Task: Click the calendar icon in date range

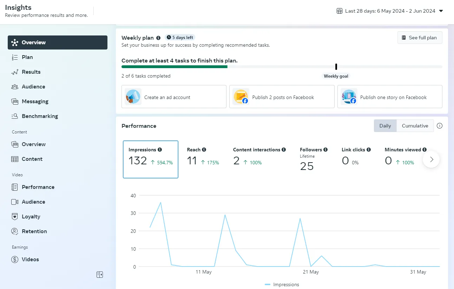Action: tap(340, 11)
